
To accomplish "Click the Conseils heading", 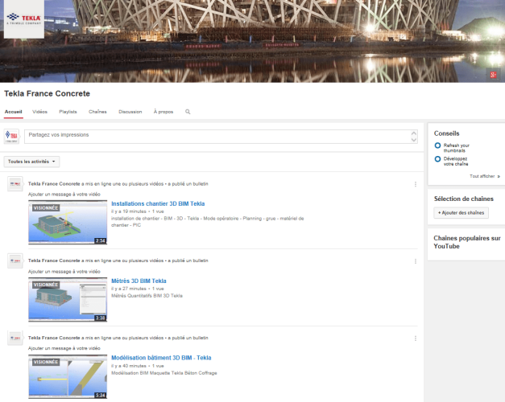I will pos(446,133).
